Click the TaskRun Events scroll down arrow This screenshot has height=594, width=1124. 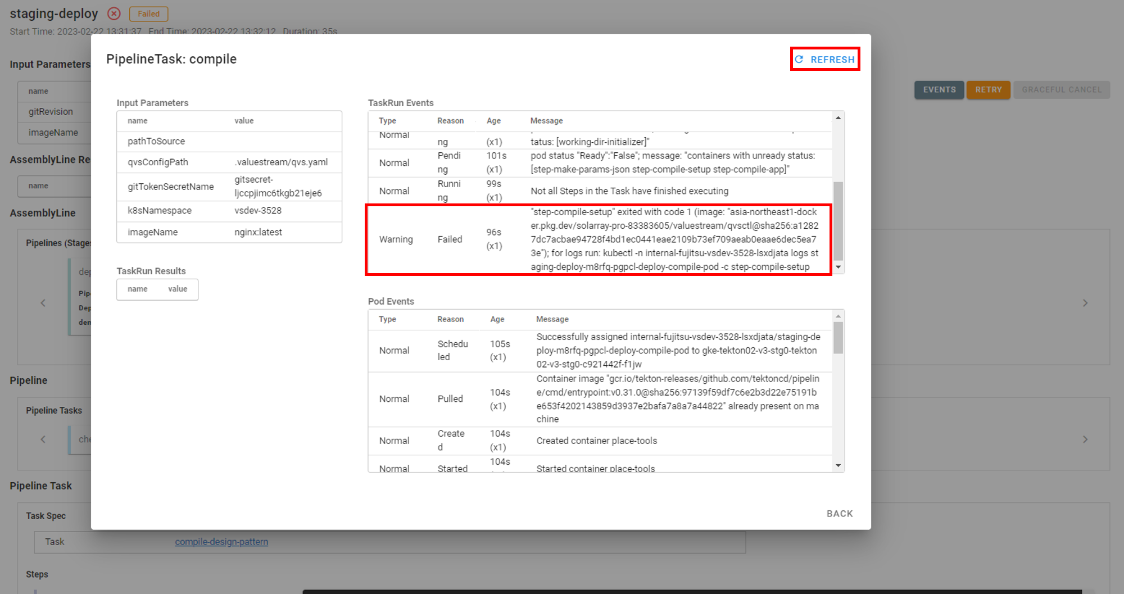coord(838,267)
